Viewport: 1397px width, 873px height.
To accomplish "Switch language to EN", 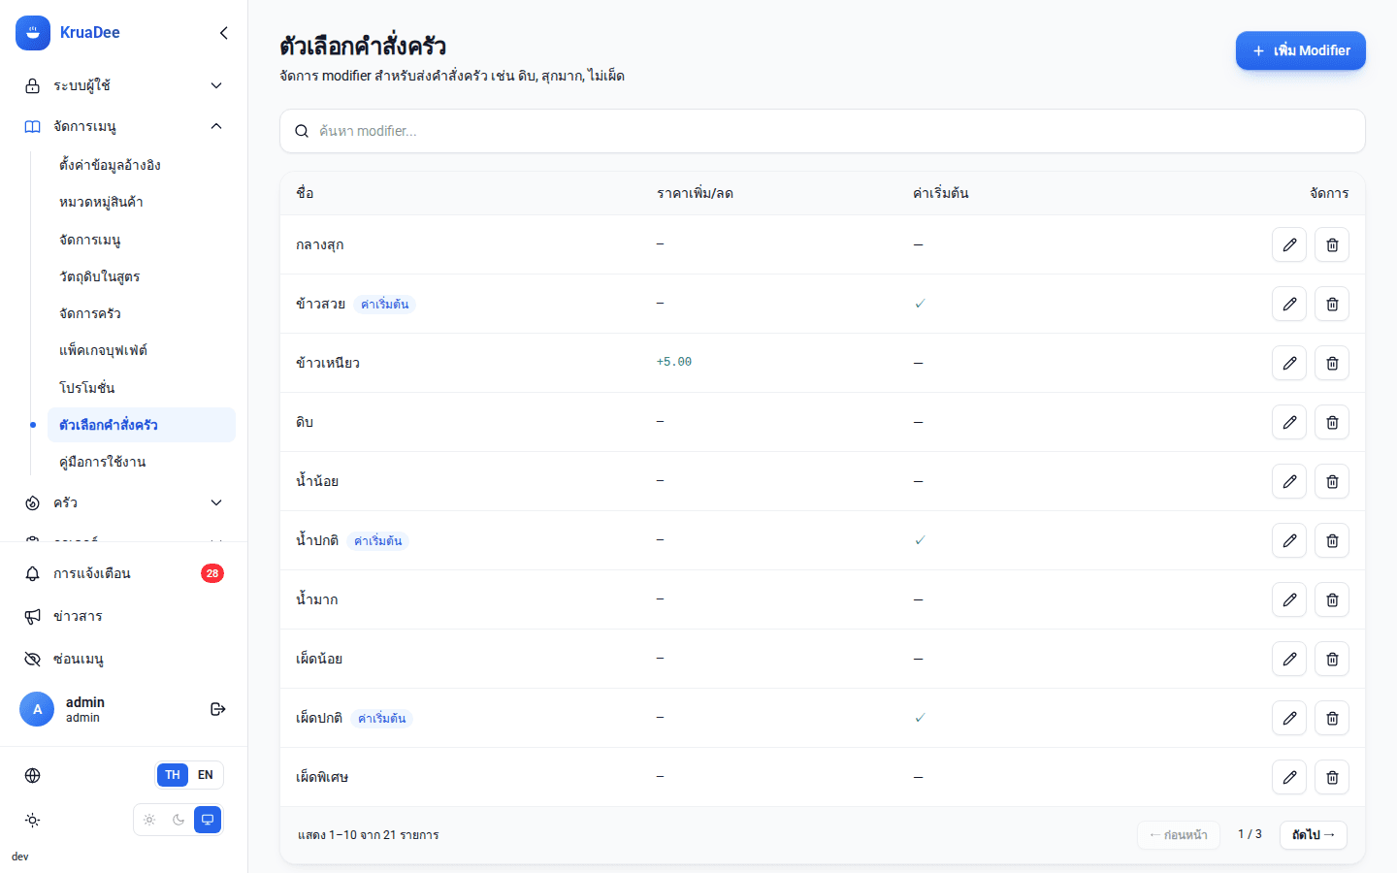I will click(x=206, y=775).
